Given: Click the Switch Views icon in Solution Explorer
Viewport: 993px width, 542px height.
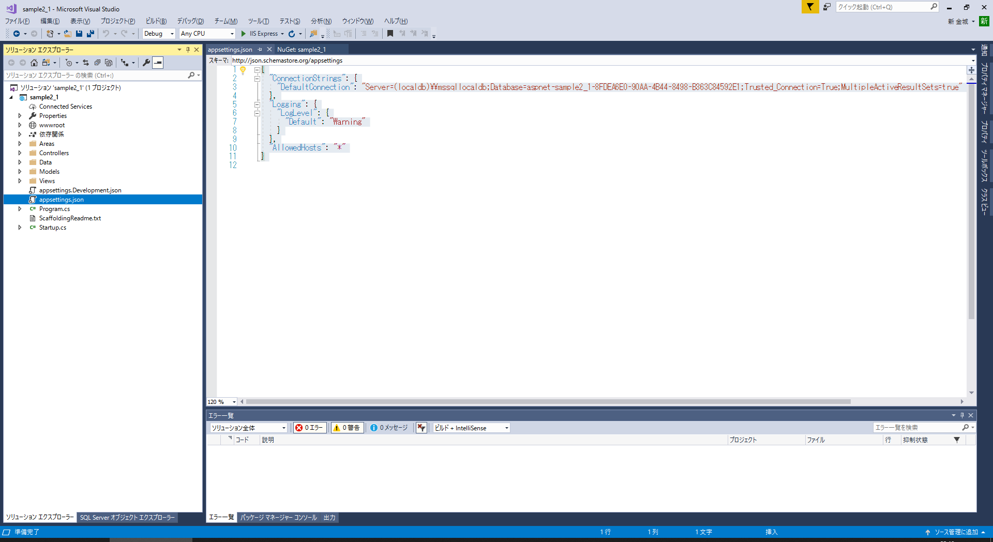Looking at the screenshot, I should coord(46,63).
